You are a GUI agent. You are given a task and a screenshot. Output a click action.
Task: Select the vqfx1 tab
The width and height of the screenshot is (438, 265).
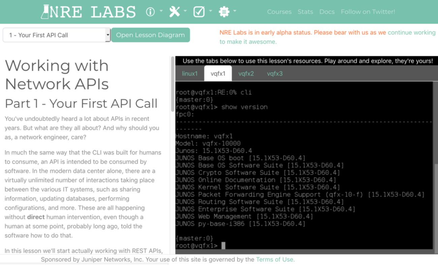[218, 74]
